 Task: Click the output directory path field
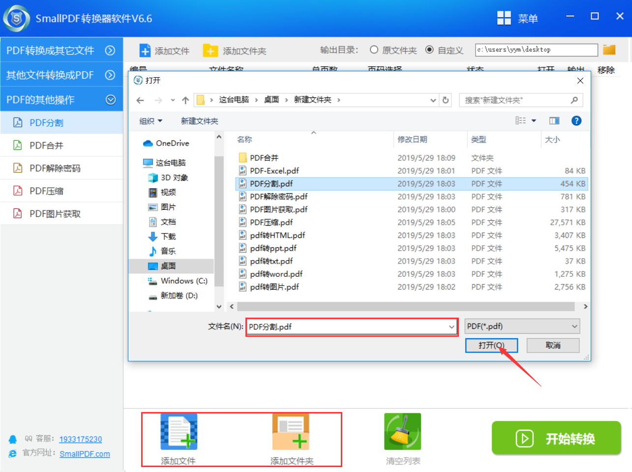click(x=537, y=50)
